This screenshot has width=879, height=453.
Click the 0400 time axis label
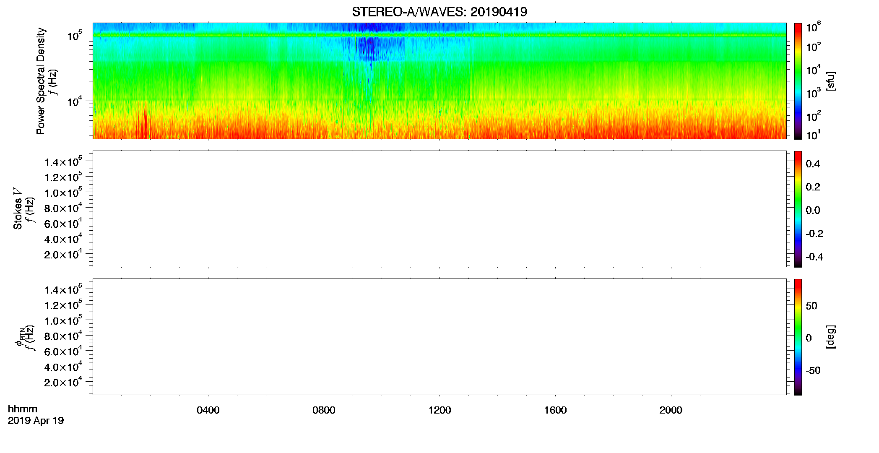click(x=208, y=410)
